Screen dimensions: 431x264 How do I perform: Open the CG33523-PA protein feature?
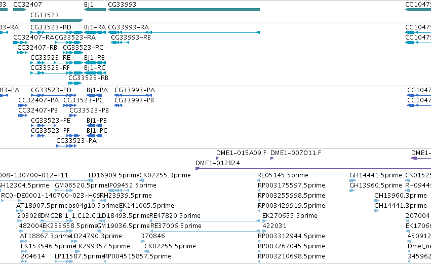pos(66,146)
